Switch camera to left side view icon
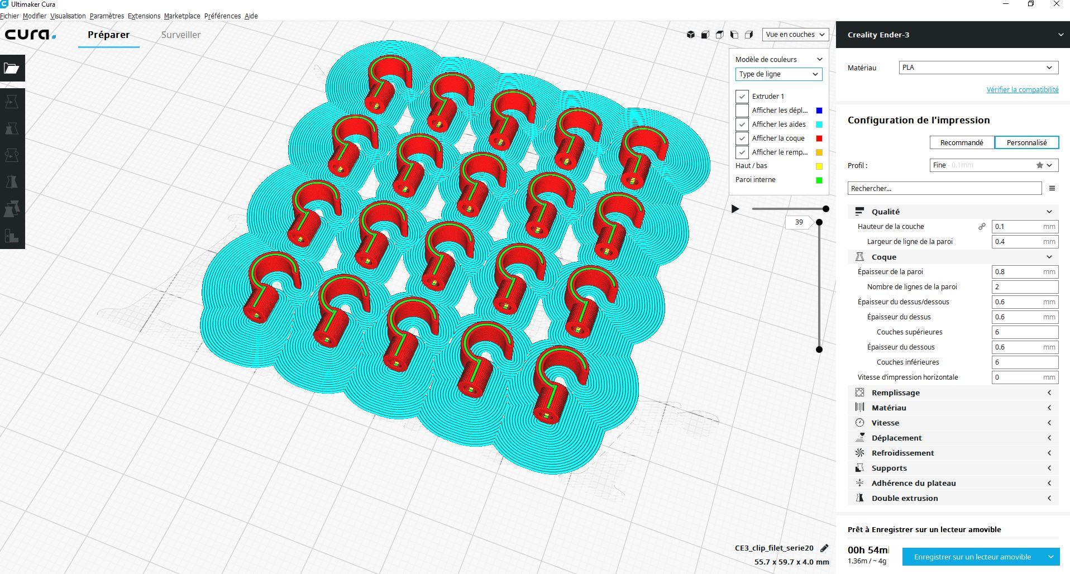 click(x=734, y=35)
